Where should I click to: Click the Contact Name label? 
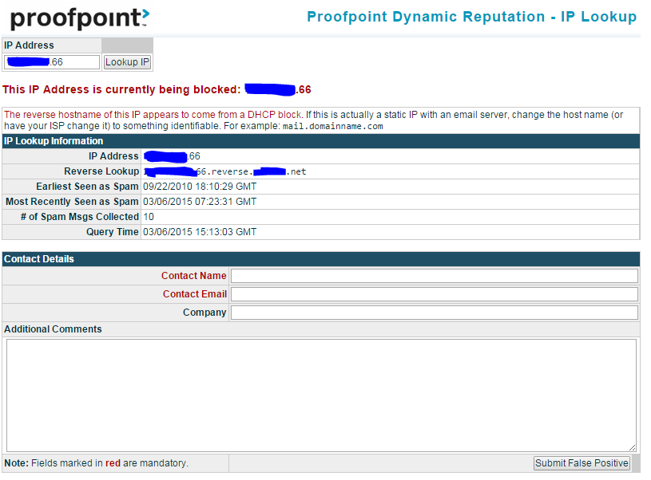tap(194, 276)
